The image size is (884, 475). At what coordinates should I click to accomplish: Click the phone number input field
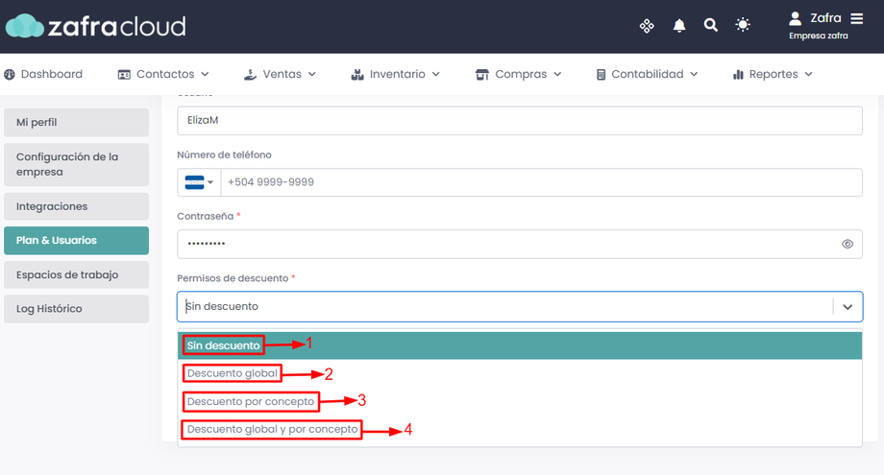click(541, 182)
